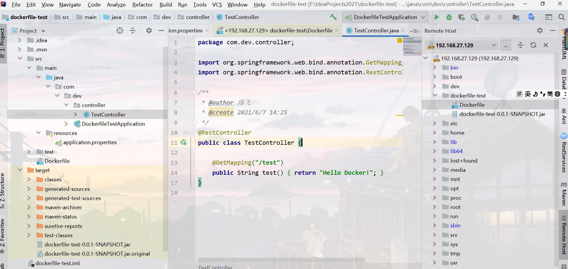The image size is (568, 269).
Task: Click the run-window icon beside Search Everywhere
Action: coord(549,17)
